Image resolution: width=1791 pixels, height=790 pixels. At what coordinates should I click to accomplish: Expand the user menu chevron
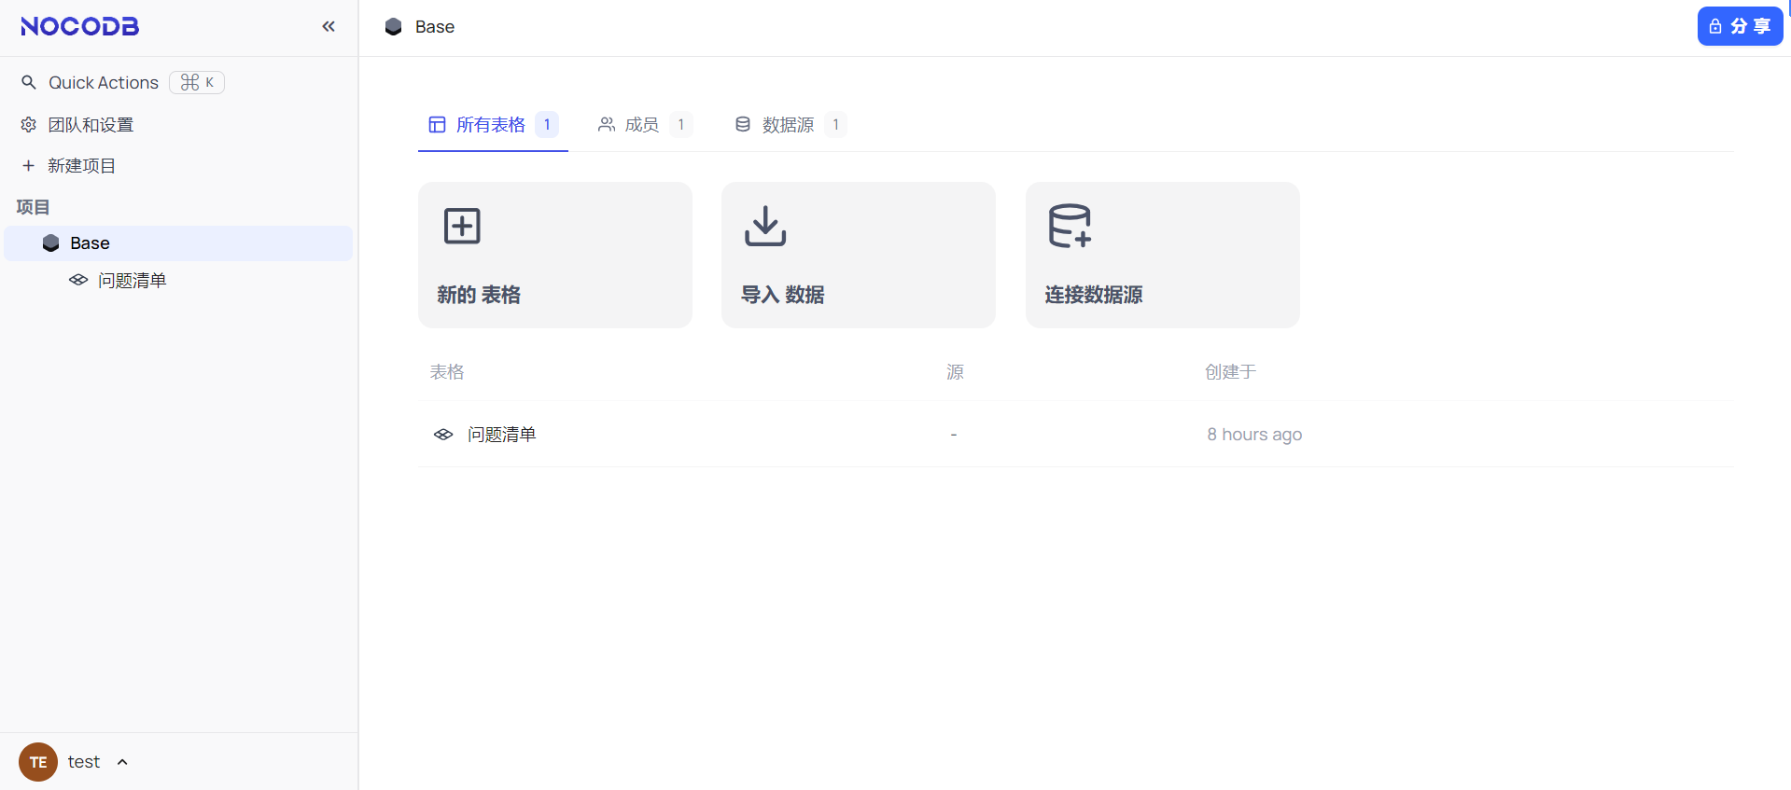(x=122, y=762)
